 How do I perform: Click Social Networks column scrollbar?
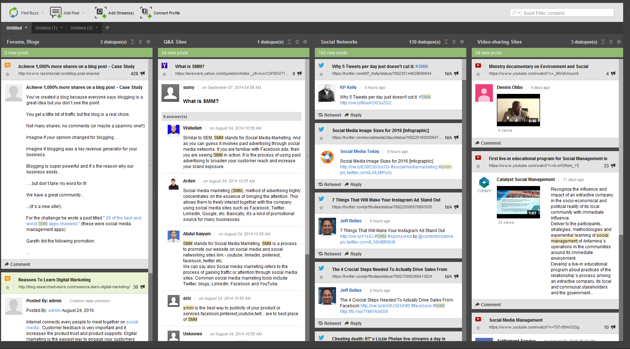click(464, 69)
